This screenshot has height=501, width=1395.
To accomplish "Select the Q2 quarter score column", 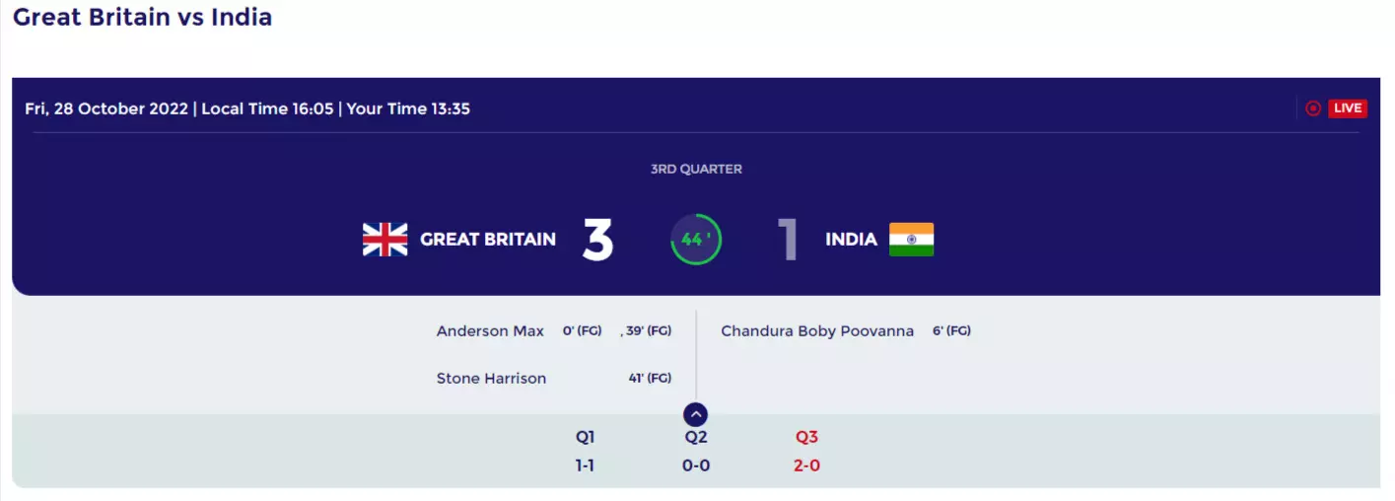I will point(696,451).
